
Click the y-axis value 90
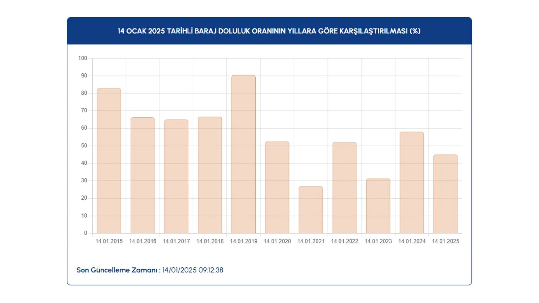pyautogui.click(x=84, y=76)
